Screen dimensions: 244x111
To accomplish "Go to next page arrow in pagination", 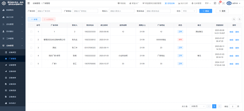I will click(219, 106).
